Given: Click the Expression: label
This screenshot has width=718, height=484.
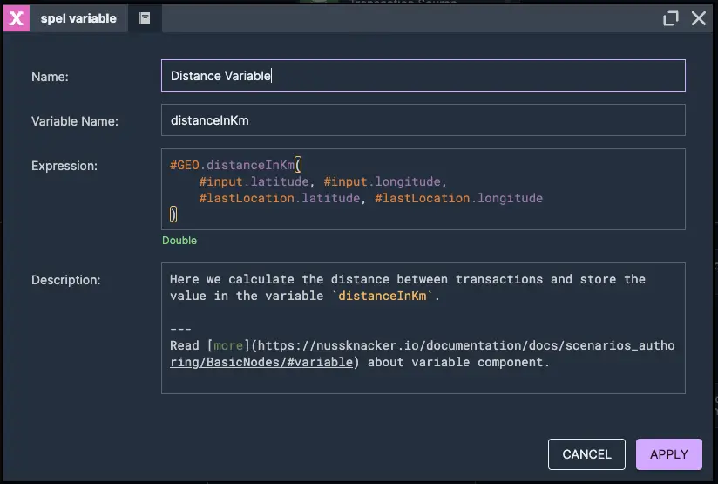Looking at the screenshot, I should point(64,166).
